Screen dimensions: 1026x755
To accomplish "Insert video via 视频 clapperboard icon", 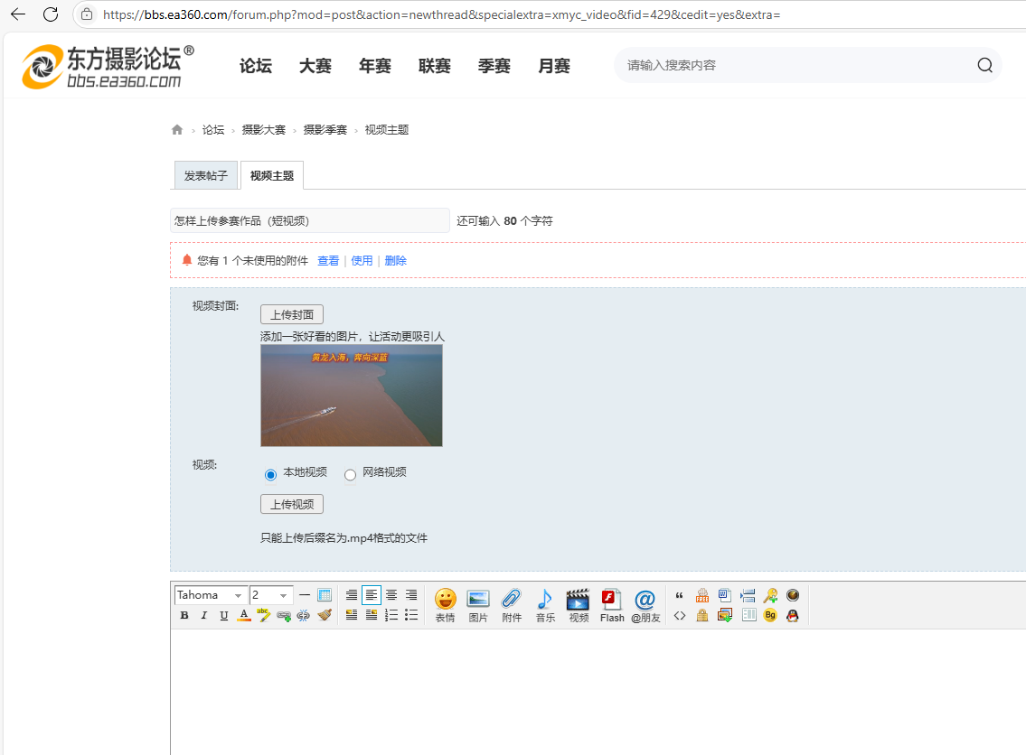I will pyautogui.click(x=579, y=605).
